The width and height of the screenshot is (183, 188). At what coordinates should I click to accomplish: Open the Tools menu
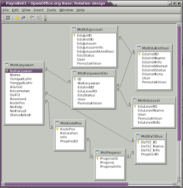tap(51, 10)
